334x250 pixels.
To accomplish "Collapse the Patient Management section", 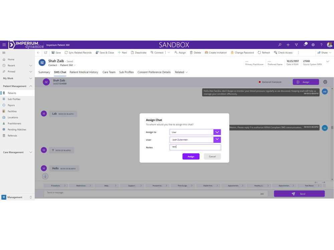I will (30, 86).
